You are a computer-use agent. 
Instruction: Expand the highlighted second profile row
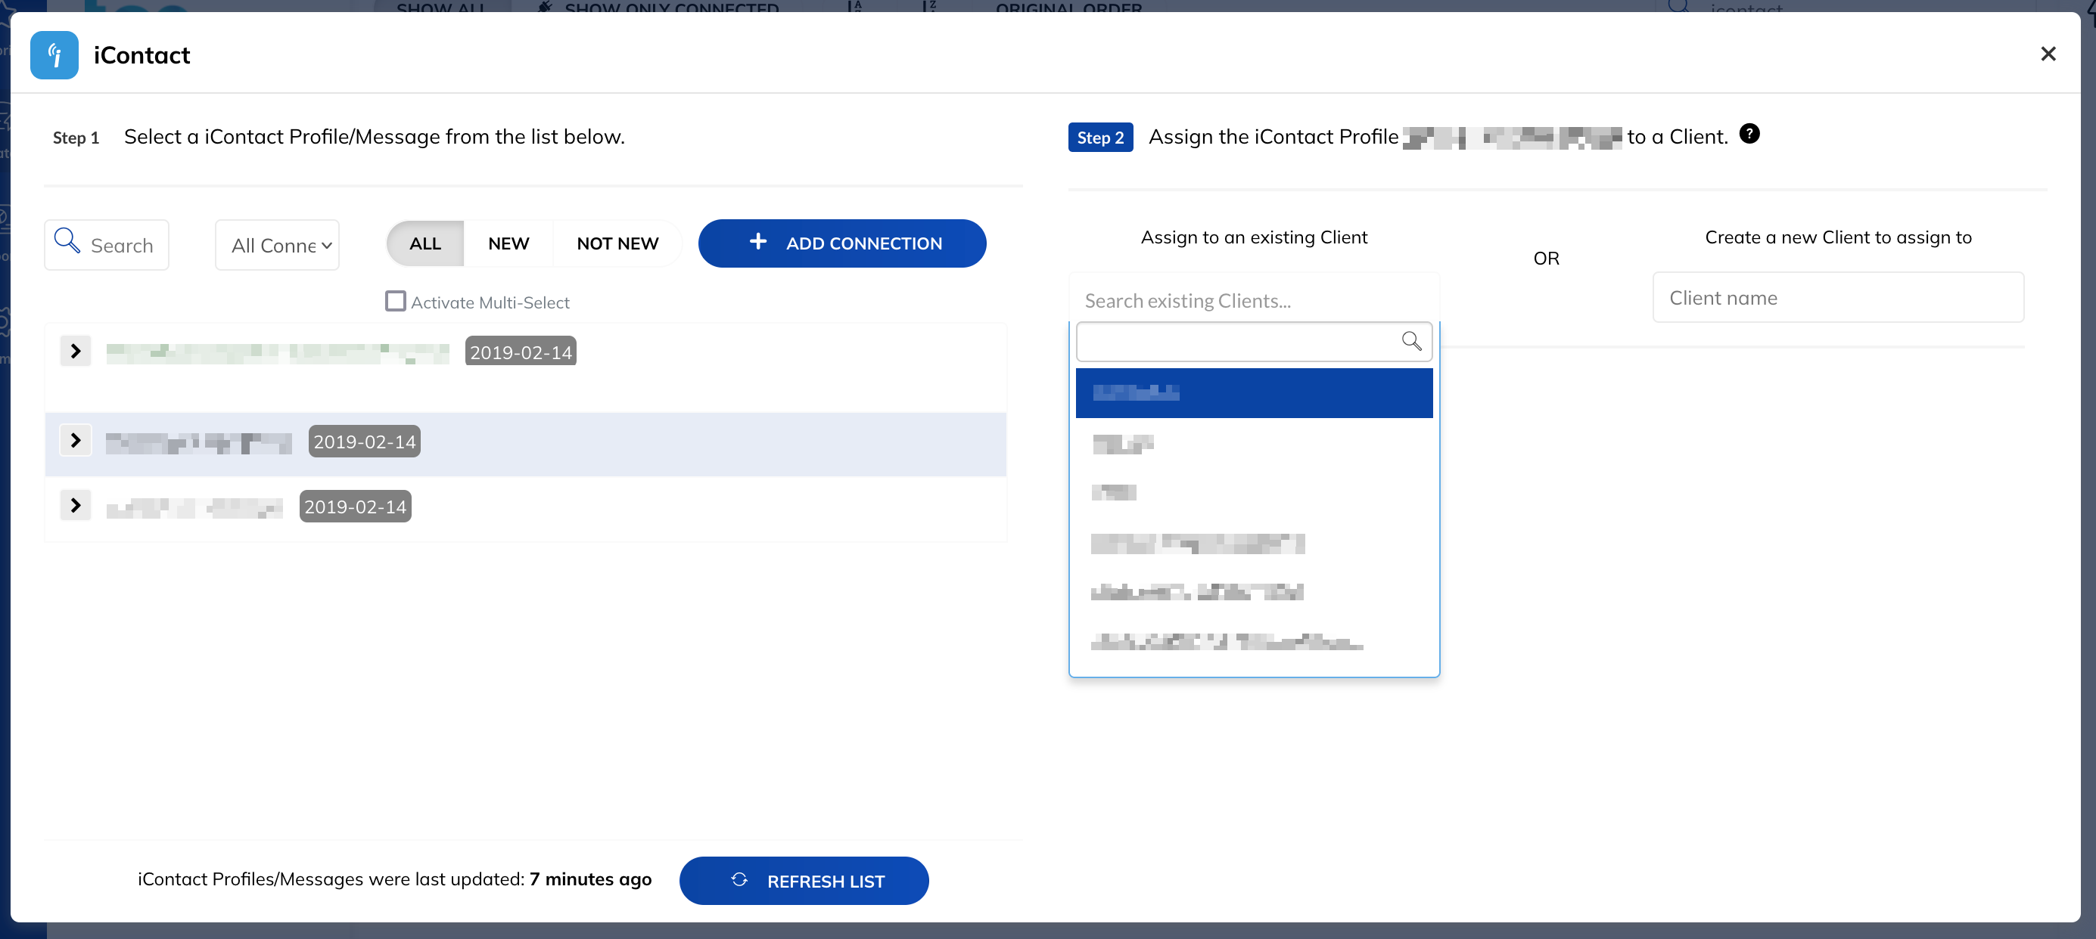click(x=76, y=441)
